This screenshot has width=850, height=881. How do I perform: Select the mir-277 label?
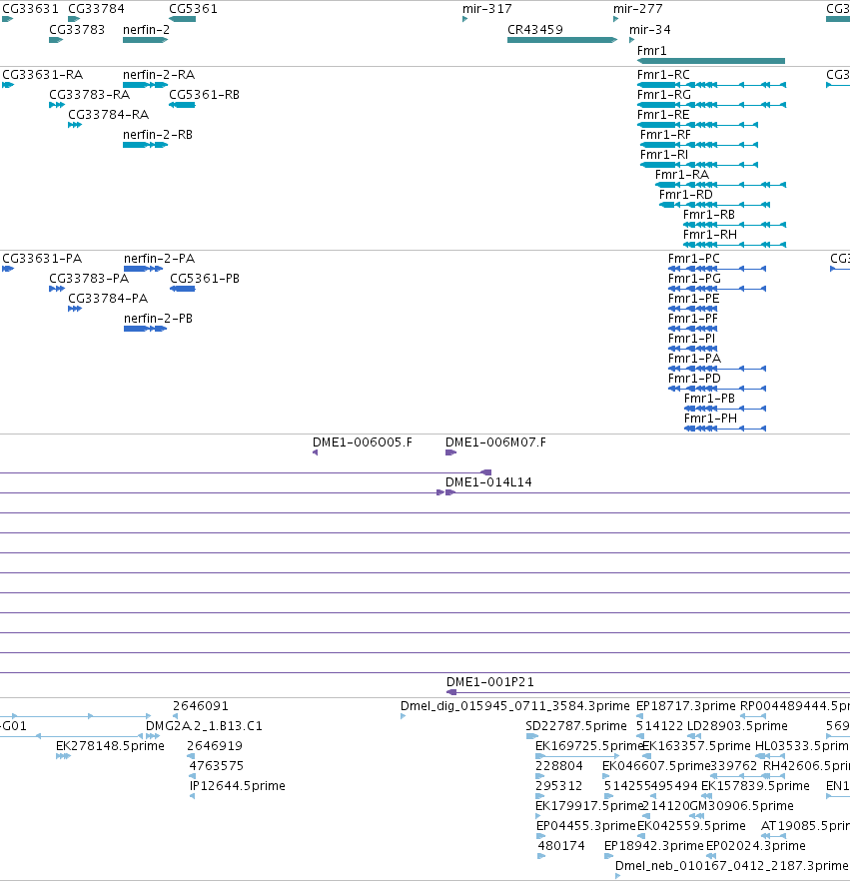(637, 9)
